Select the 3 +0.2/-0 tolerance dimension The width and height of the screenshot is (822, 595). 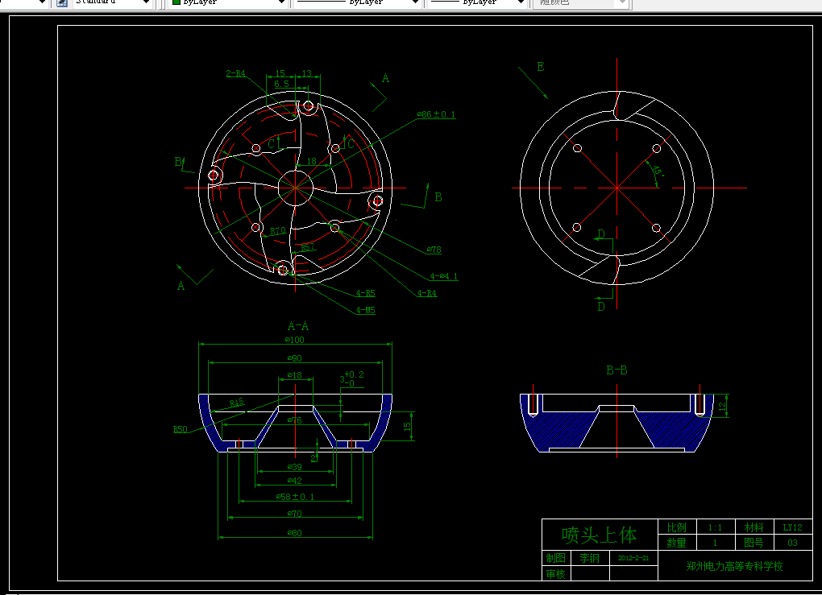click(351, 378)
